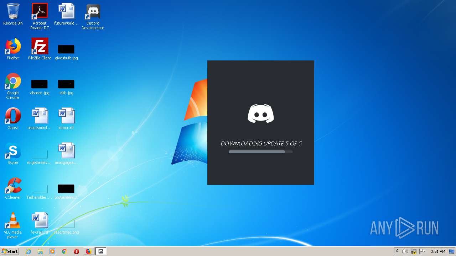This screenshot has height=256, width=456.
Task: Select the proteinelse image file
Action: coord(66,192)
